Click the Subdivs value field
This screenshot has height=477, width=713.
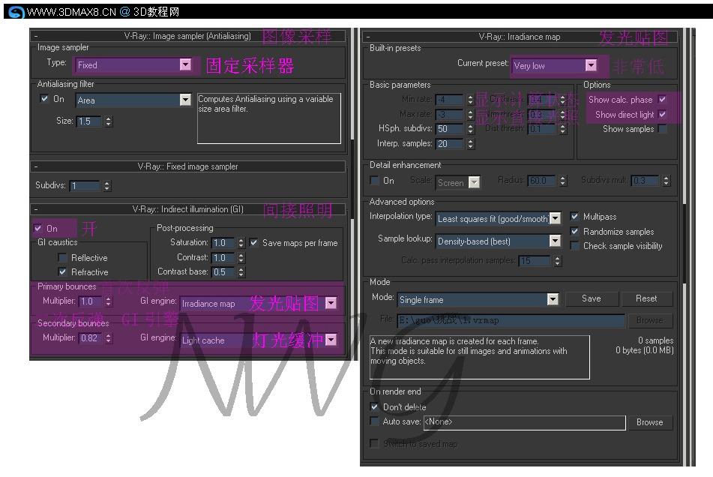[85, 185]
